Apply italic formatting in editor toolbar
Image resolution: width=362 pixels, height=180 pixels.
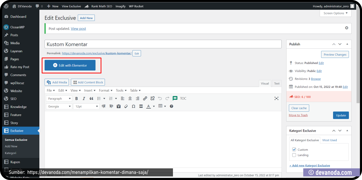point(84,99)
